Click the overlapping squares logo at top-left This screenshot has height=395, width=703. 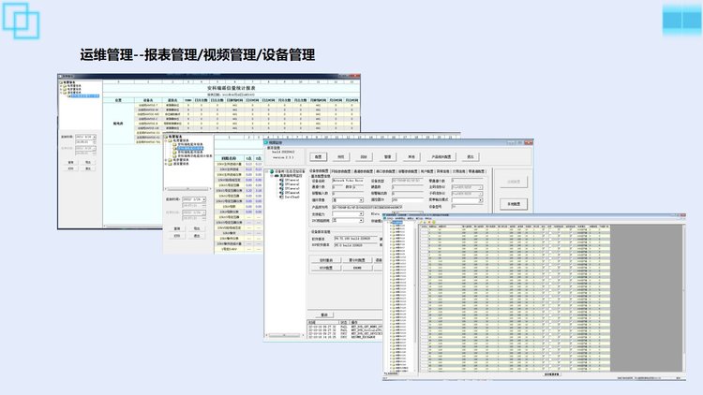click(x=22, y=22)
